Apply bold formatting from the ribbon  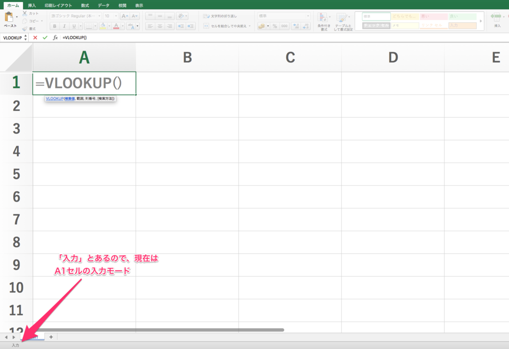tap(55, 25)
